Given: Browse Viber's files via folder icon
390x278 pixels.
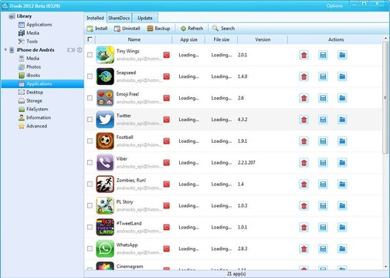Looking at the screenshot, I should [342, 162].
